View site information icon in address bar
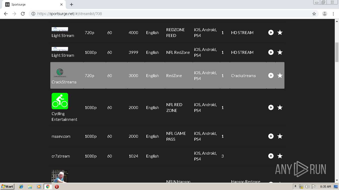This screenshot has height=190, width=339. 33,14
